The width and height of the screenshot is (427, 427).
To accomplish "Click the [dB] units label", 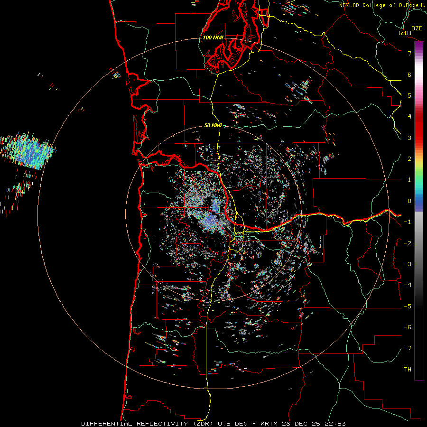I will (405, 33).
